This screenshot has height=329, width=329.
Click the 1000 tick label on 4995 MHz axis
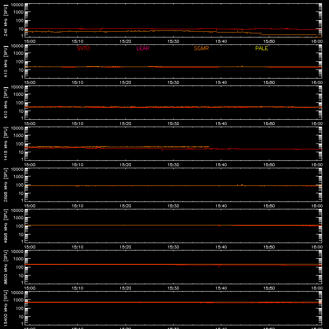pos(19,218)
